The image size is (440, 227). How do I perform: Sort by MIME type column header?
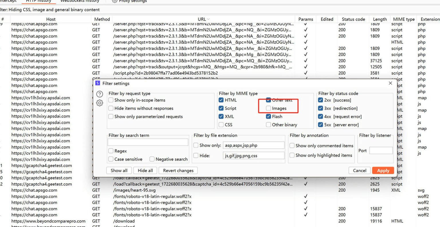pyautogui.click(x=404, y=19)
